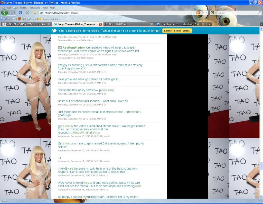Click 'Done' status bar text
263x204 pixels.
[x=4, y=201]
